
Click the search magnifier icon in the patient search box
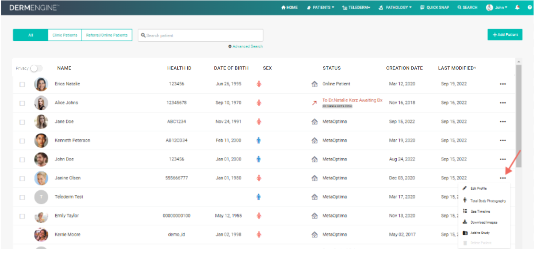[x=143, y=35]
